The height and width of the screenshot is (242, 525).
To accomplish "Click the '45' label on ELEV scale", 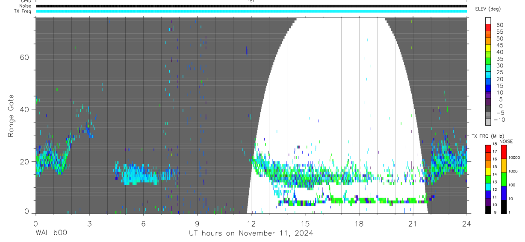I will click(500, 46).
